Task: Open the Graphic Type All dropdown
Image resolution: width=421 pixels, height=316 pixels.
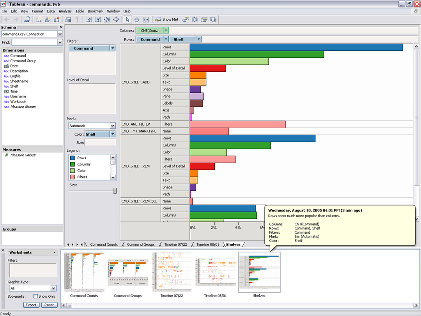Action: [53, 288]
